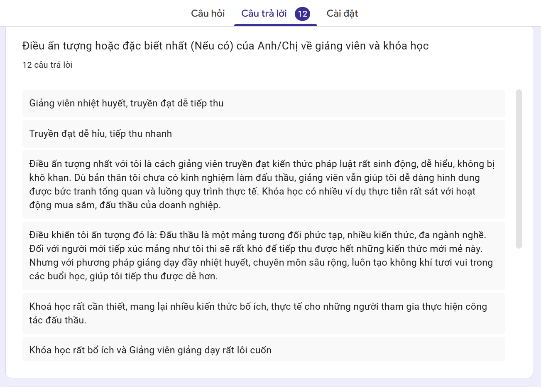
Task: Select the Câu trả lời tab label
Action: click(264, 13)
